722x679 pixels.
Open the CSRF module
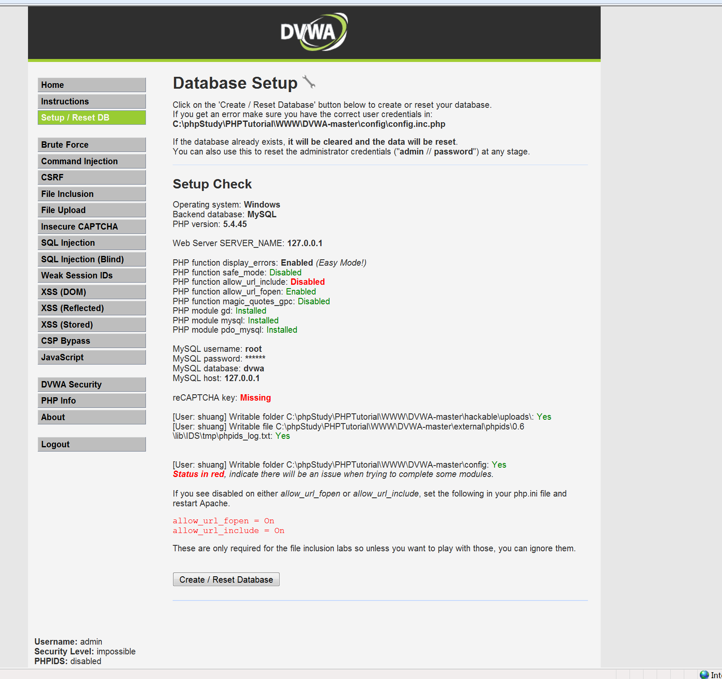92,177
